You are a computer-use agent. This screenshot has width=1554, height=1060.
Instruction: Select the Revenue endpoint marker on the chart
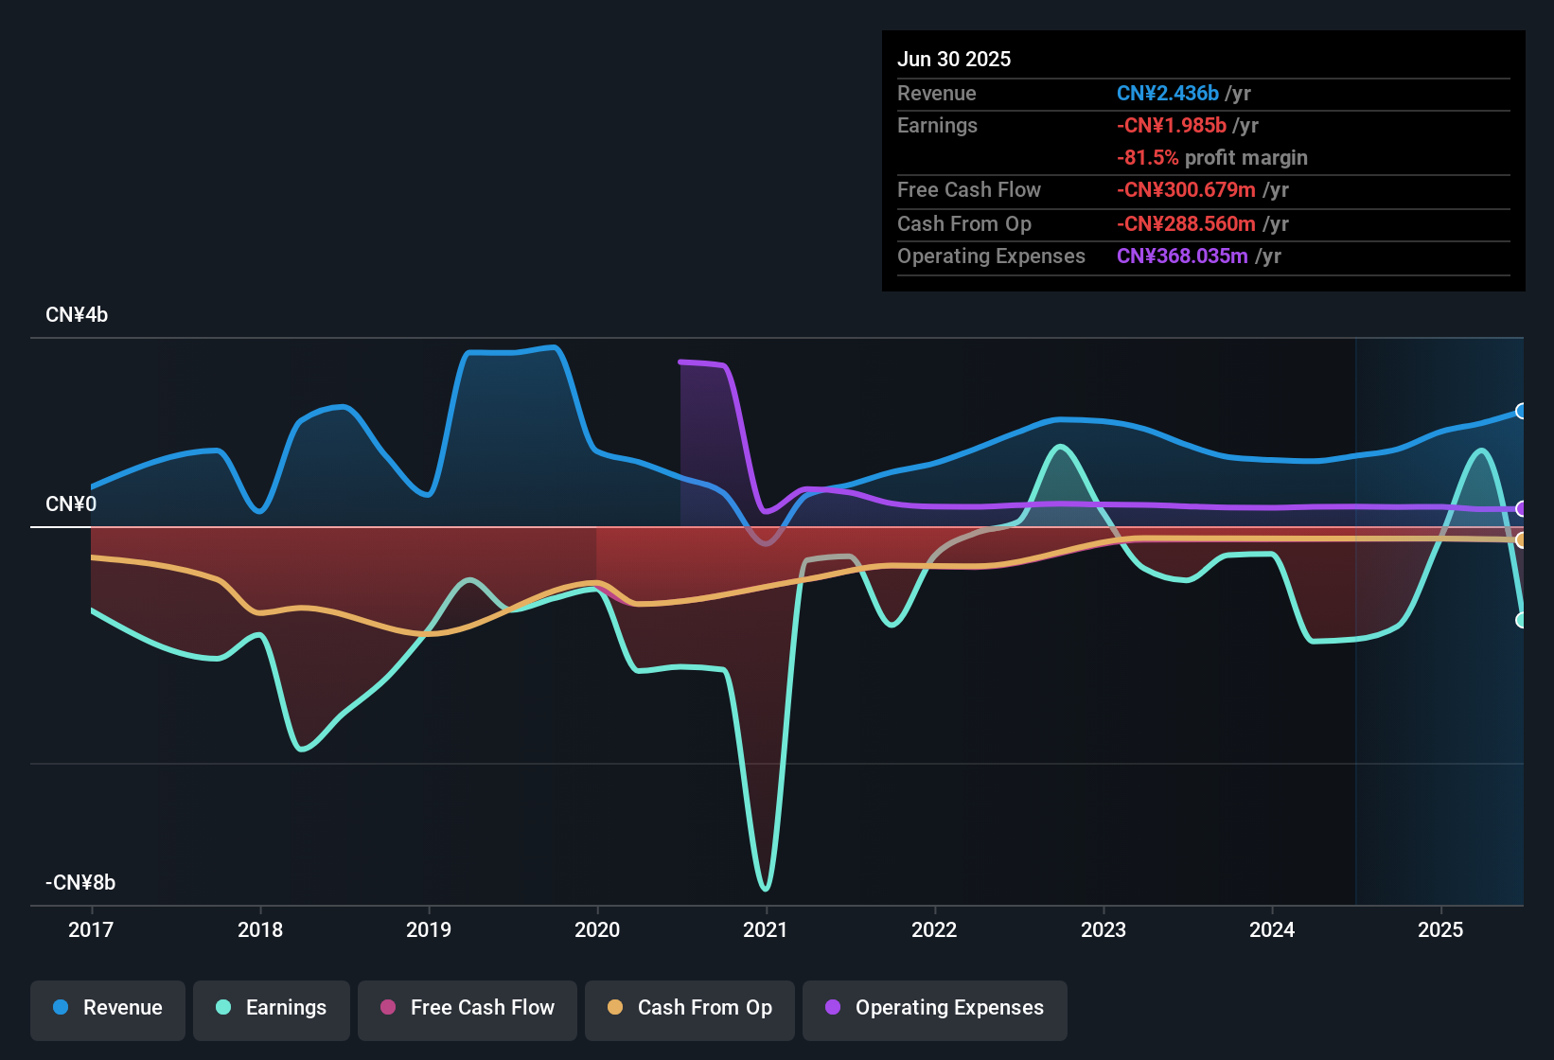(1523, 411)
